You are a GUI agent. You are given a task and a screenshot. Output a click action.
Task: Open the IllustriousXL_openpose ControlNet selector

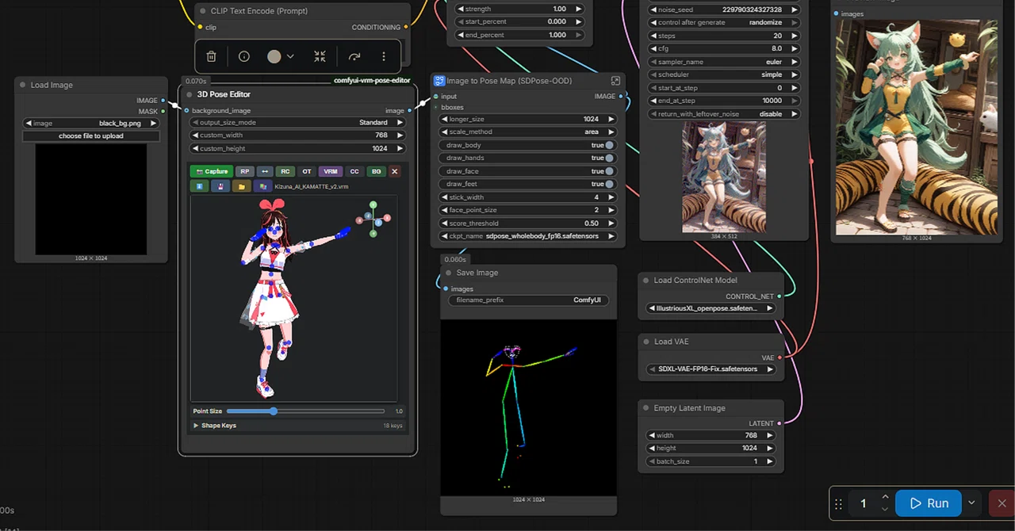tap(711, 308)
